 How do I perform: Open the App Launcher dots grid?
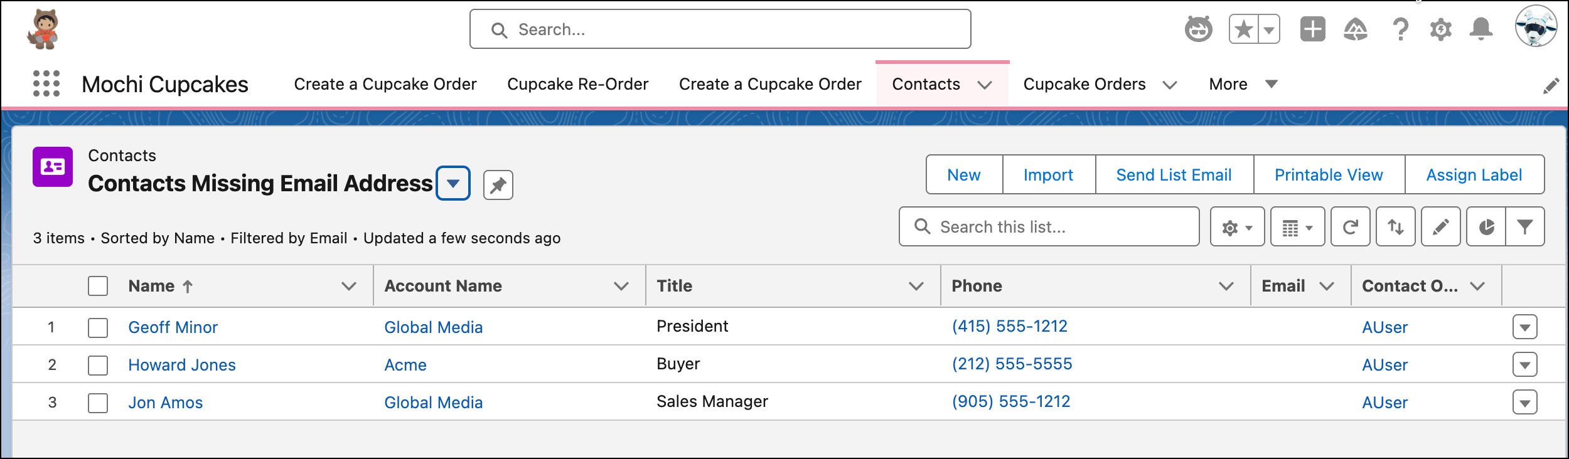(46, 83)
